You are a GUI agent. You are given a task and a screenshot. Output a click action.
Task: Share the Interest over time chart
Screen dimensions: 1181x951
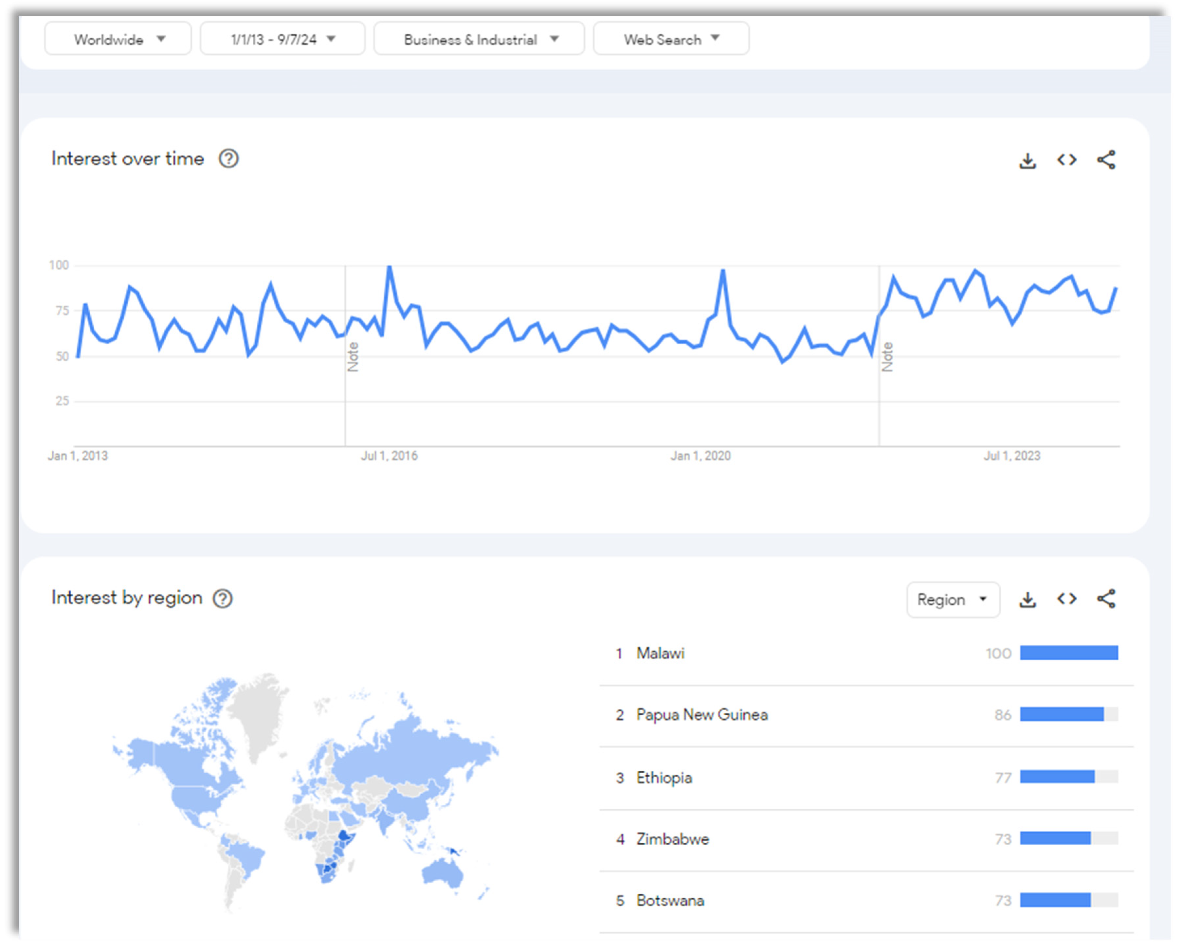pos(1106,160)
